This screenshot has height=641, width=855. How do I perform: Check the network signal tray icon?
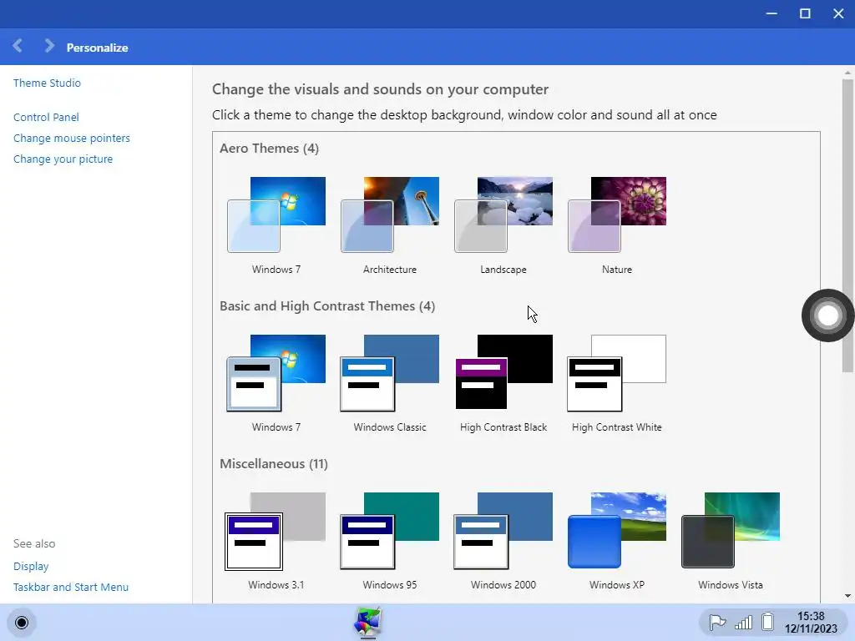click(743, 622)
